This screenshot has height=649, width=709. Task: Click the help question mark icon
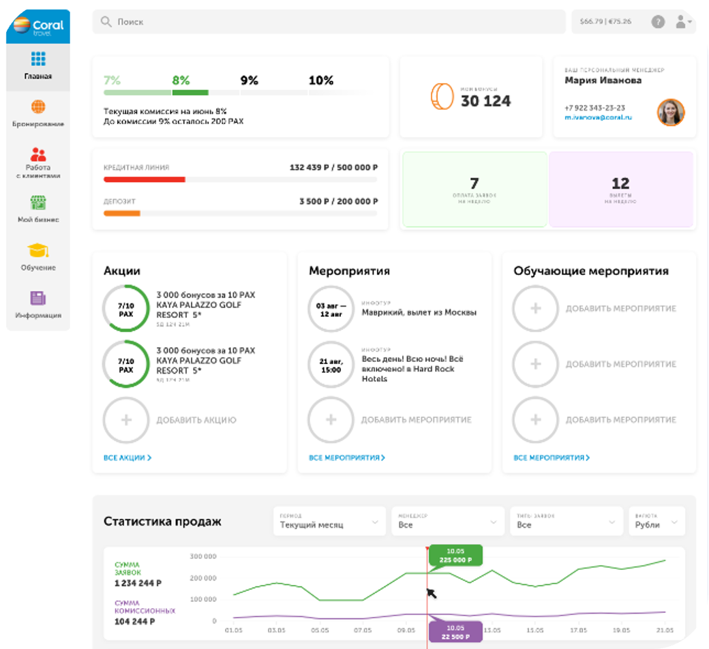[658, 22]
